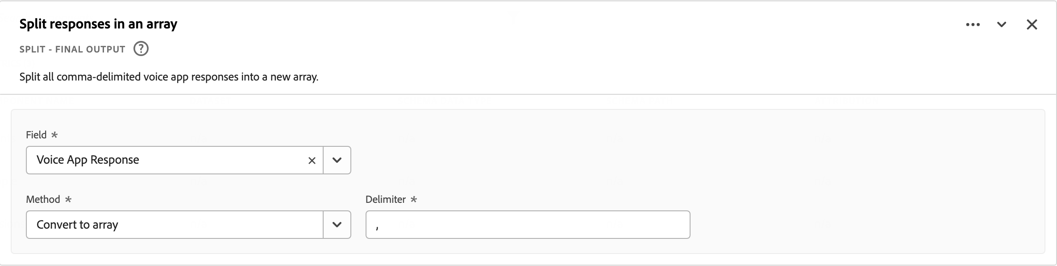This screenshot has height=266, width=1057.
Task: Click the required asterisk beside Field
Action: click(54, 135)
